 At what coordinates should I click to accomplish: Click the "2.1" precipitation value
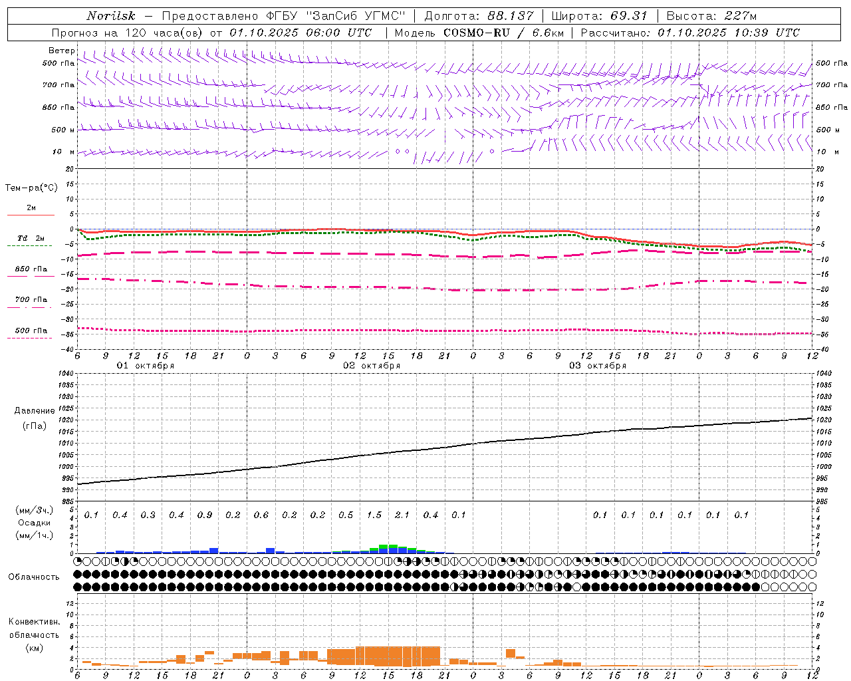click(x=402, y=515)
